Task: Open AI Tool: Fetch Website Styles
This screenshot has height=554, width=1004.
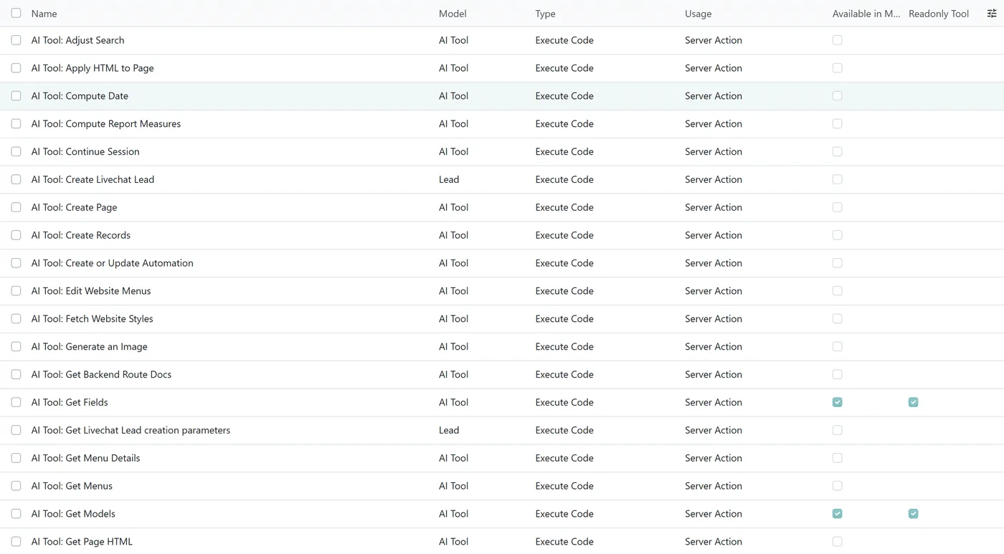Action: [x=93, y=319]
